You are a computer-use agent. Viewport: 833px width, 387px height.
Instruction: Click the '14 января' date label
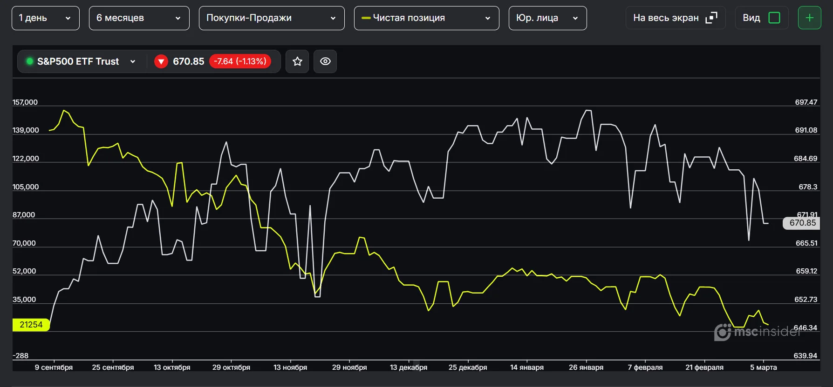point(527,367)
